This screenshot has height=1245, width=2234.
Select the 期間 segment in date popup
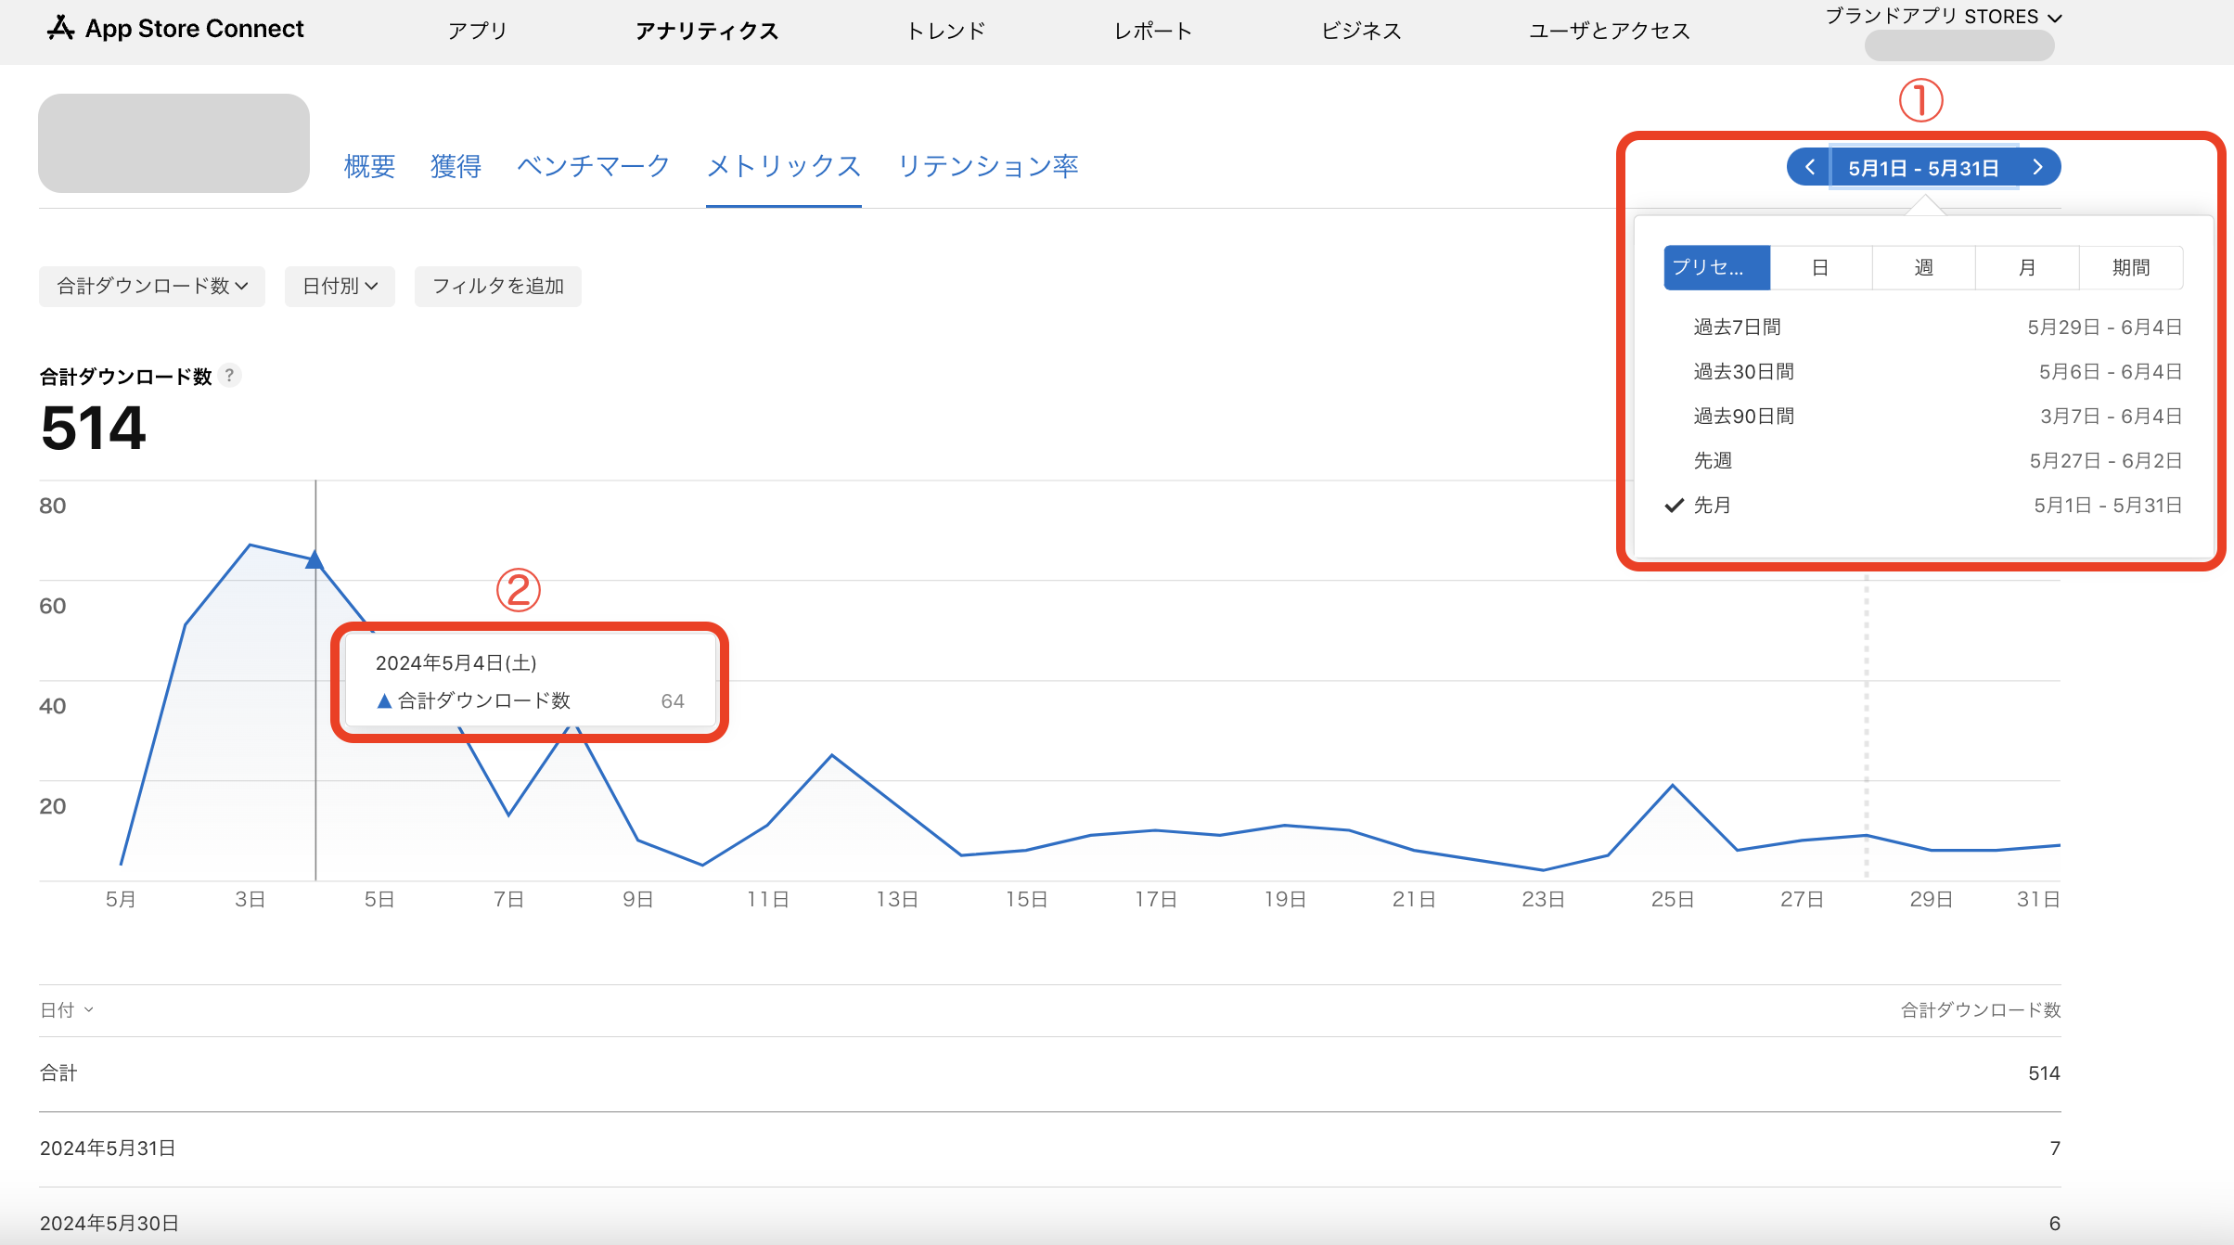point(2131,267)
